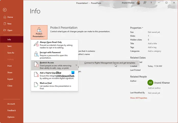
Task: Click the Related Dates heading
Action: pyautogui.click(x=138, y=58)
